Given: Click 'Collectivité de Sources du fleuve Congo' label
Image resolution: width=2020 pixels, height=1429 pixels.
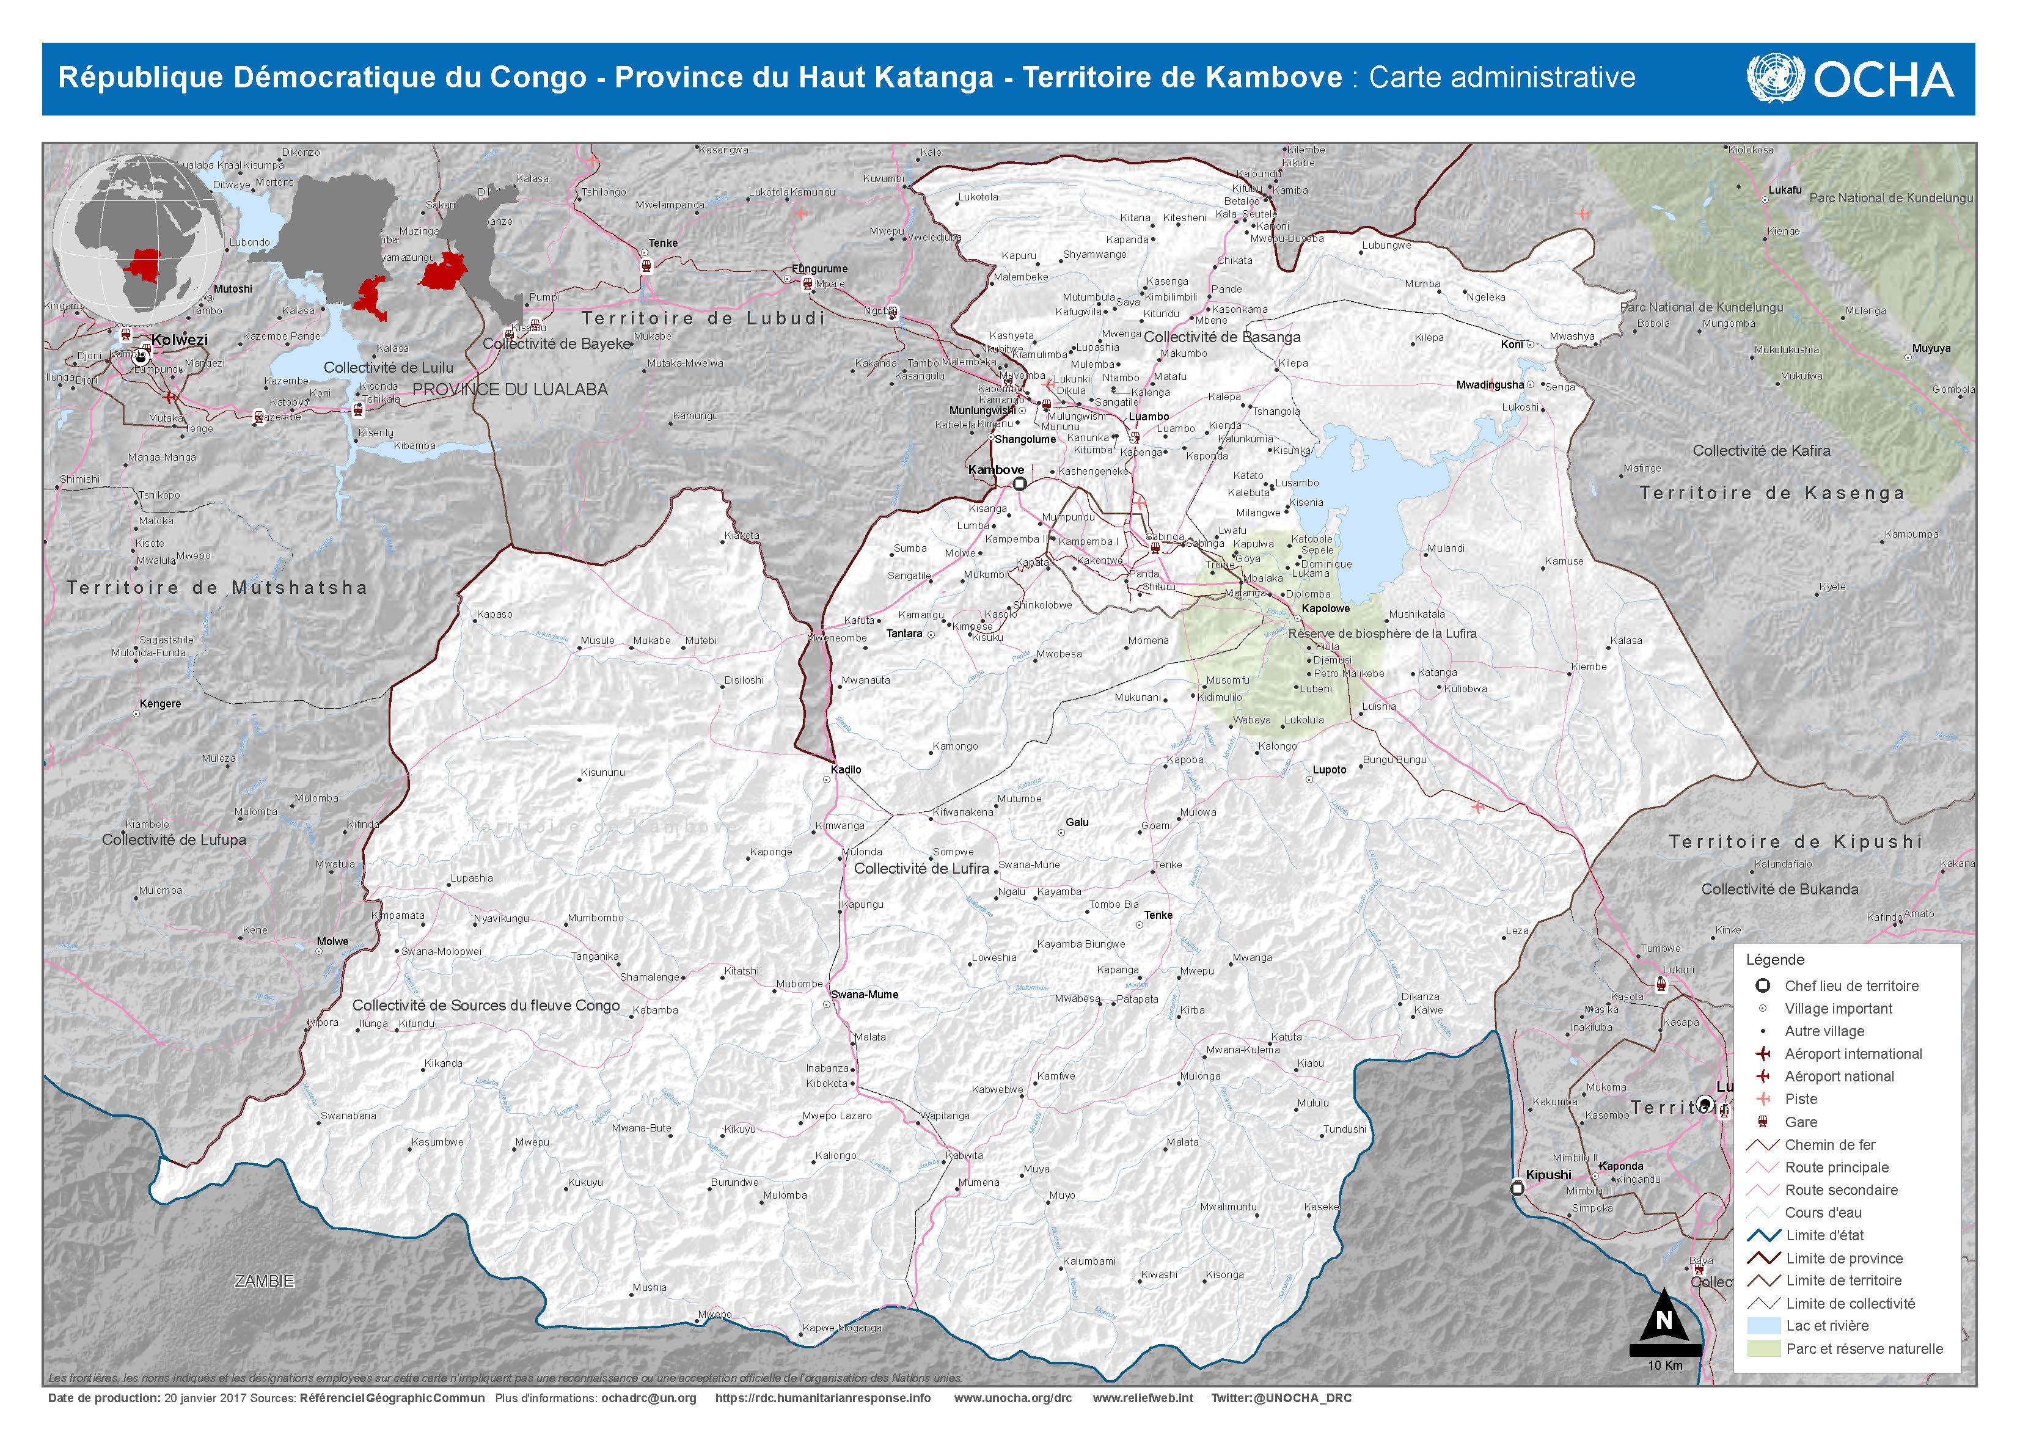Looking at the screenshot, I should (486, 1005).
